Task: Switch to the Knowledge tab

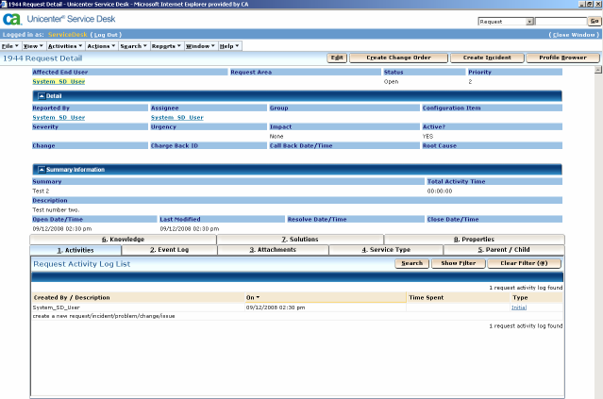Action: [123, 240]
